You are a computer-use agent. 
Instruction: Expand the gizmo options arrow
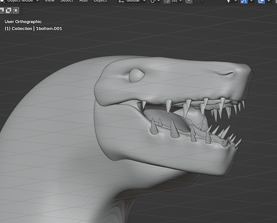click(251, 1)
